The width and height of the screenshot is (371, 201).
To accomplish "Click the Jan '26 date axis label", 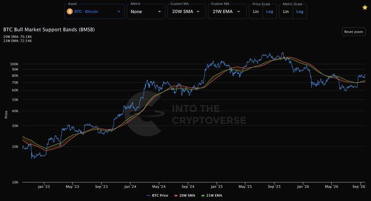I will click(x=303, y=187).
